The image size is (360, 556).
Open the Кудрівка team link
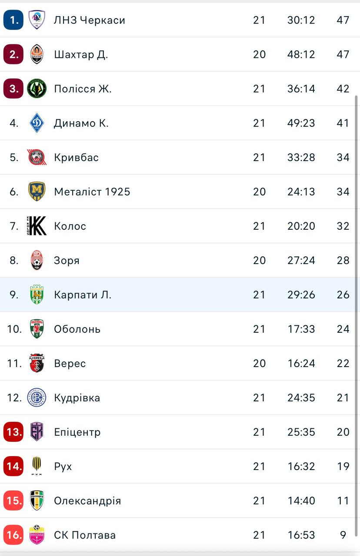(77, 397)
